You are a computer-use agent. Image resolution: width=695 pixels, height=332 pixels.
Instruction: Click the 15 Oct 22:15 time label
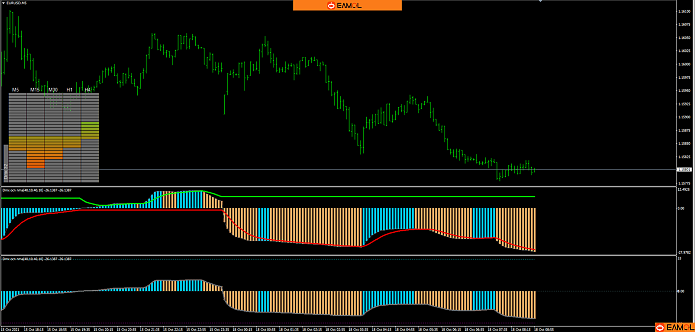173,329
